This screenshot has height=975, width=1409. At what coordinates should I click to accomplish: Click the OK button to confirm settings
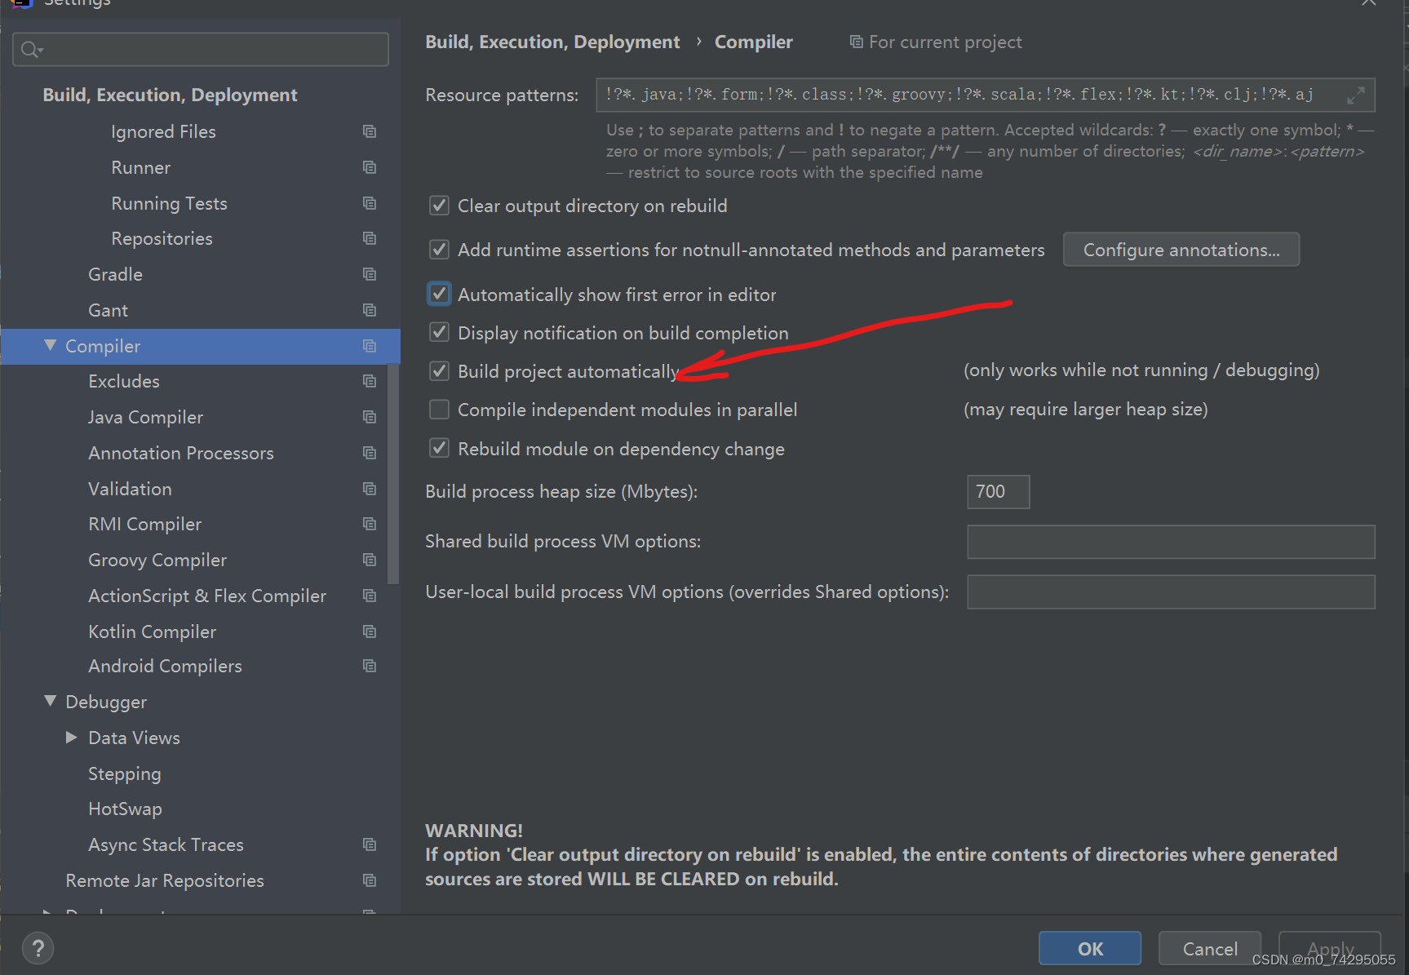pyautogui.click(x=1089, y=948)
